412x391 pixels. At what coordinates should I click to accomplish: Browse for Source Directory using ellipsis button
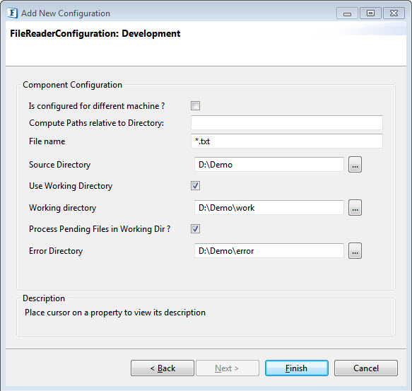355,165
